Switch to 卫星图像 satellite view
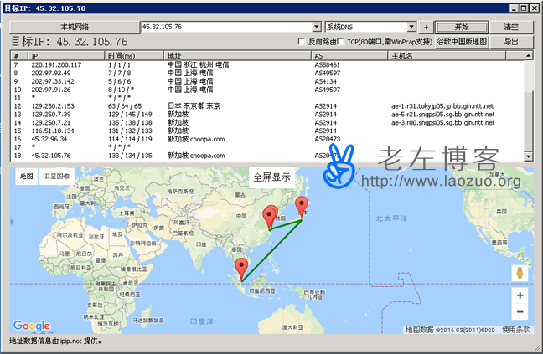Viewport: 543px width, 354px height. pos(57,176)
